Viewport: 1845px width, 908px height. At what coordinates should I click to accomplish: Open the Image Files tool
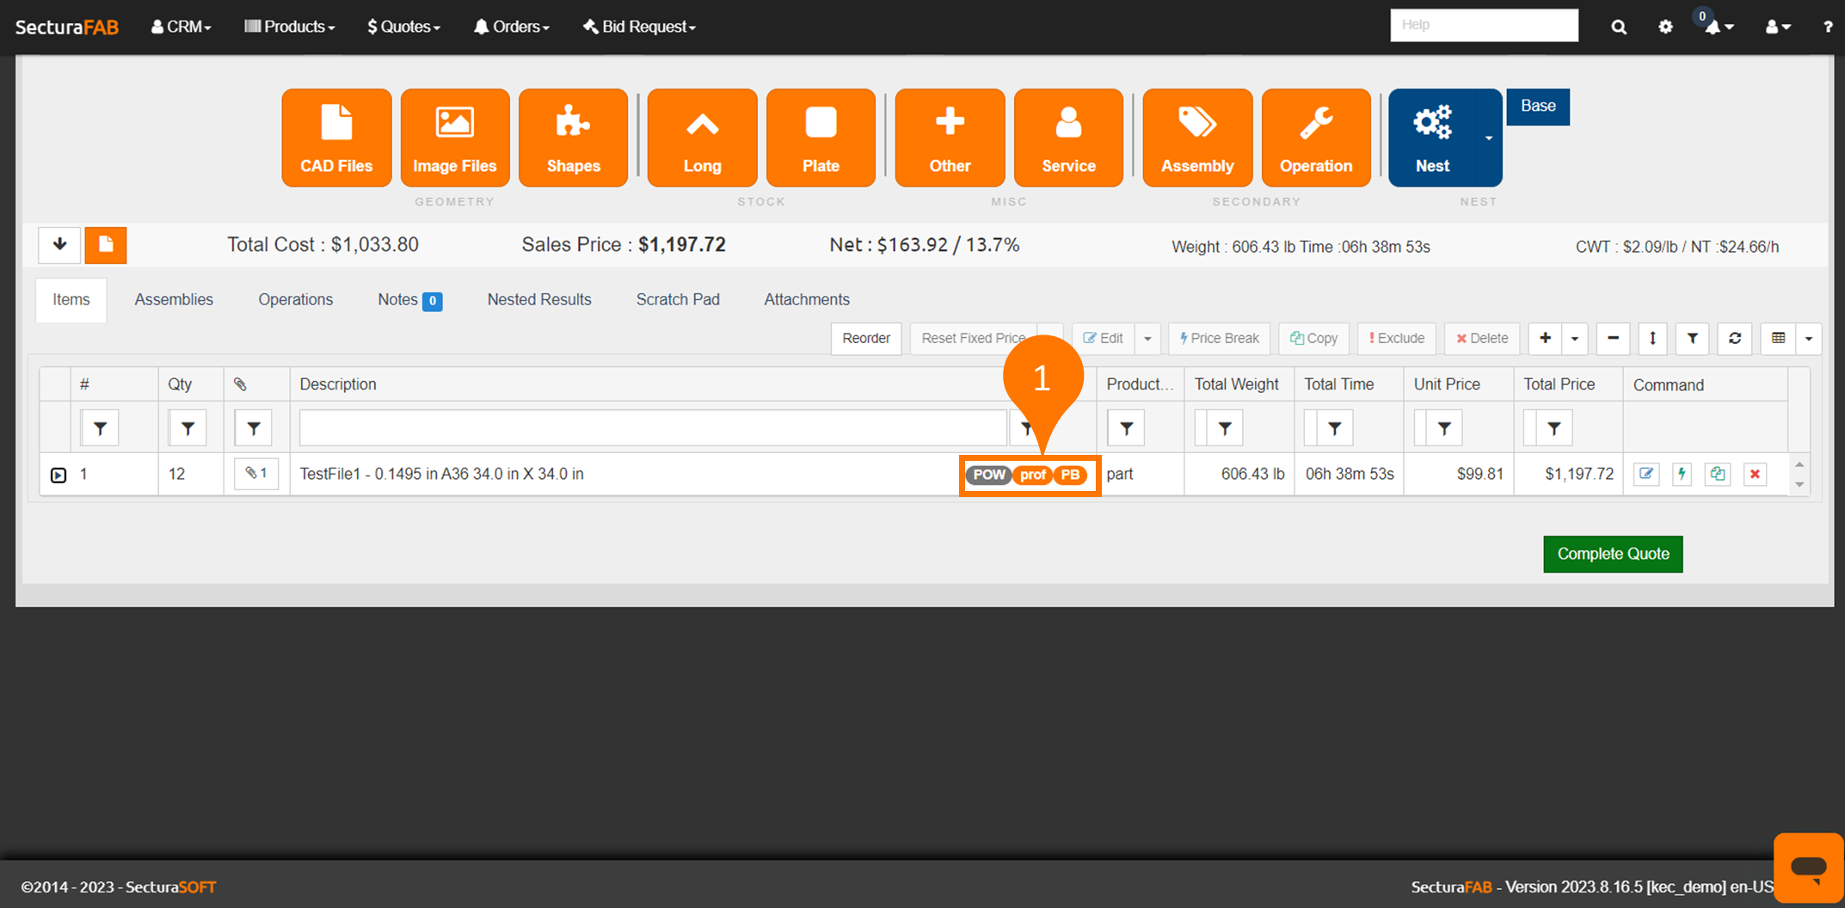click(x=454, y=138)
